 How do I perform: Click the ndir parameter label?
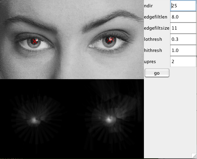pos(148,6)
